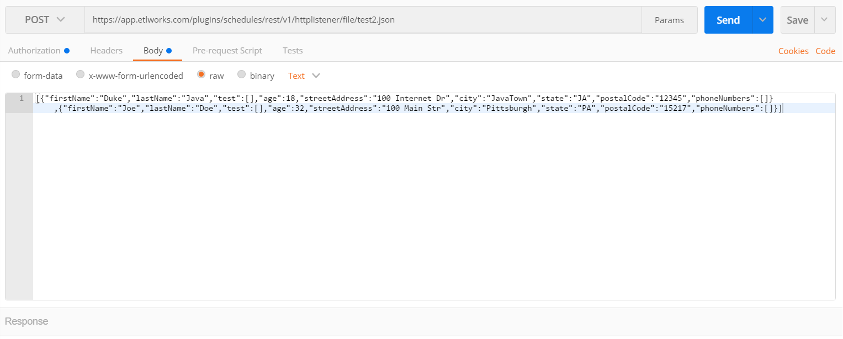Open the Cookies manager

[x=793, y=50]
